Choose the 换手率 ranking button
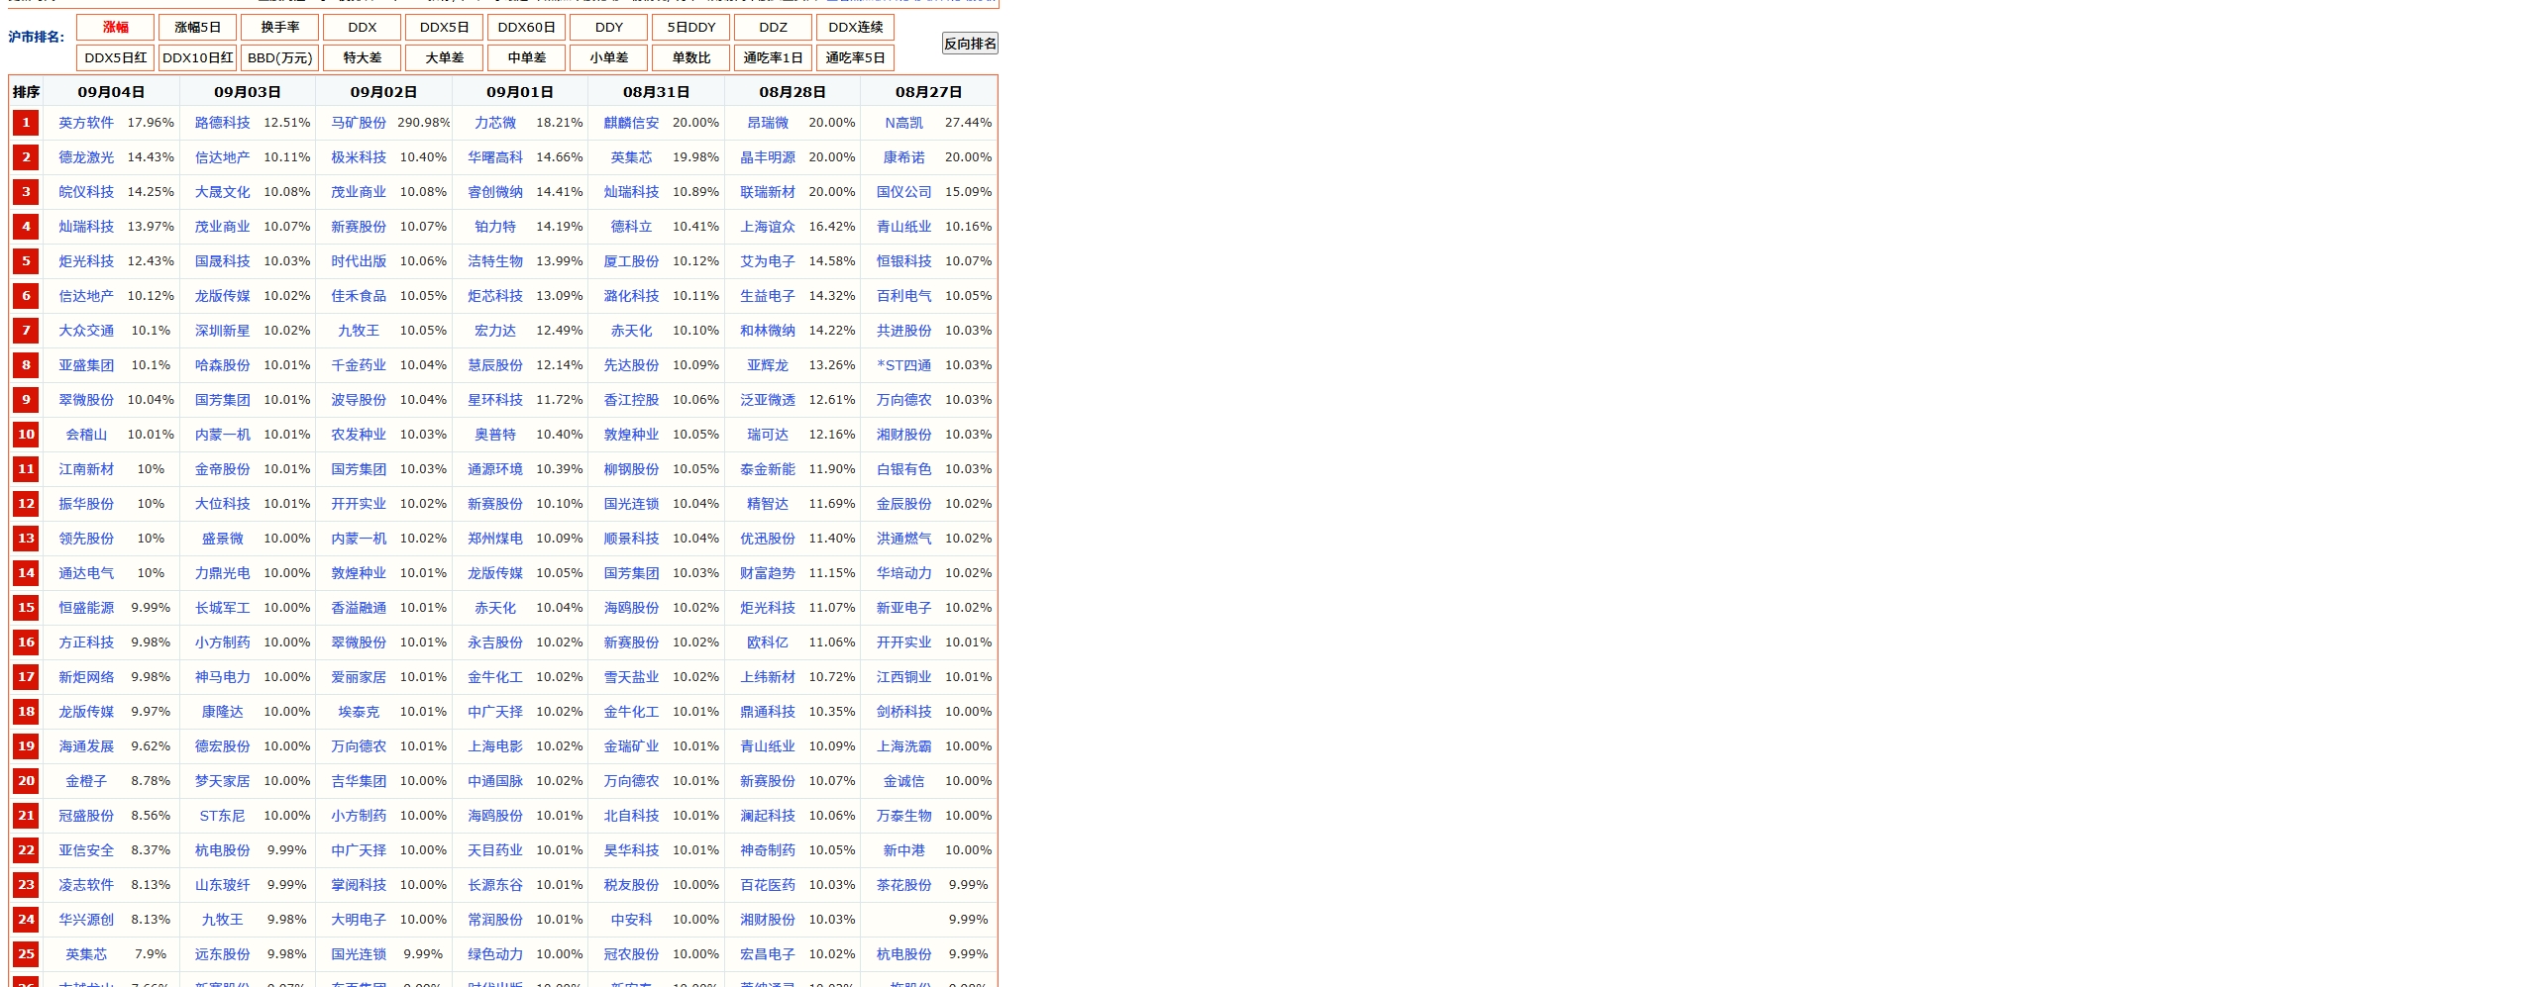This screenshot has width=2536, height=987. (x=280, y=28)
